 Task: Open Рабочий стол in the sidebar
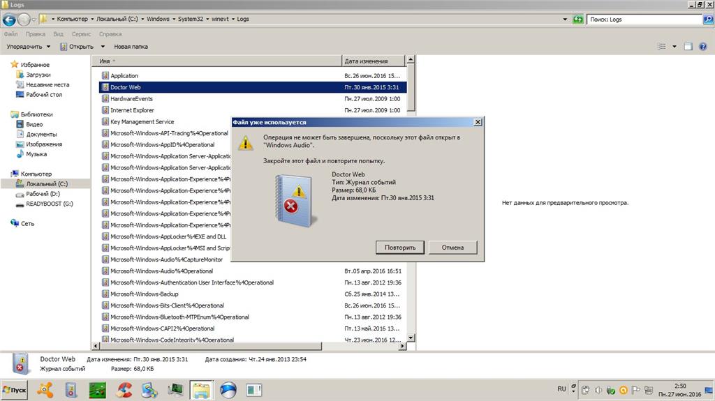point(44,95)
